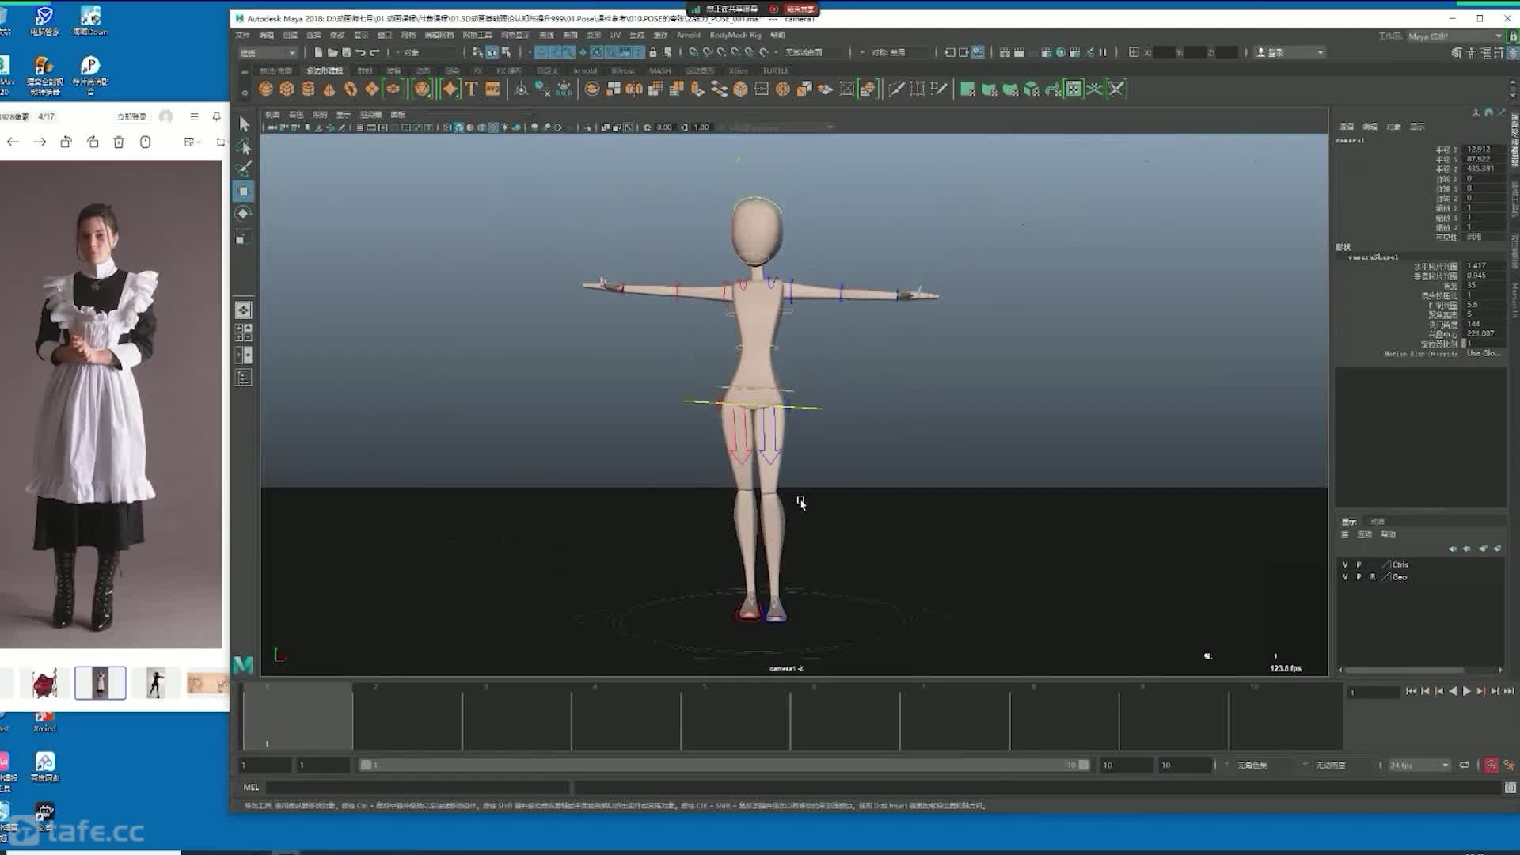1520x855 pixels.
Task: Click the range slider bar below timeline
Action: click(x=724, y=765)
